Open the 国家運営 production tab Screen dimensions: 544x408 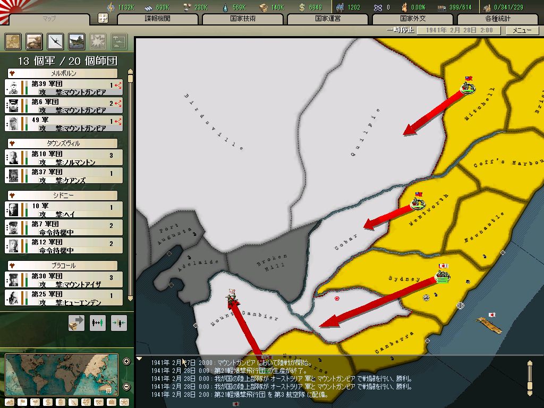point(328,19)
